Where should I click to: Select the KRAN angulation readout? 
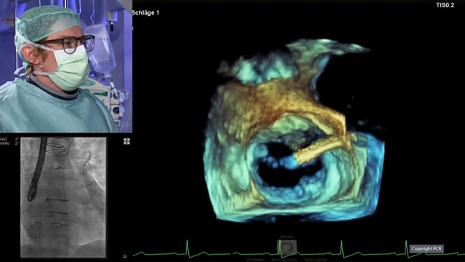(x=4, y=143)
